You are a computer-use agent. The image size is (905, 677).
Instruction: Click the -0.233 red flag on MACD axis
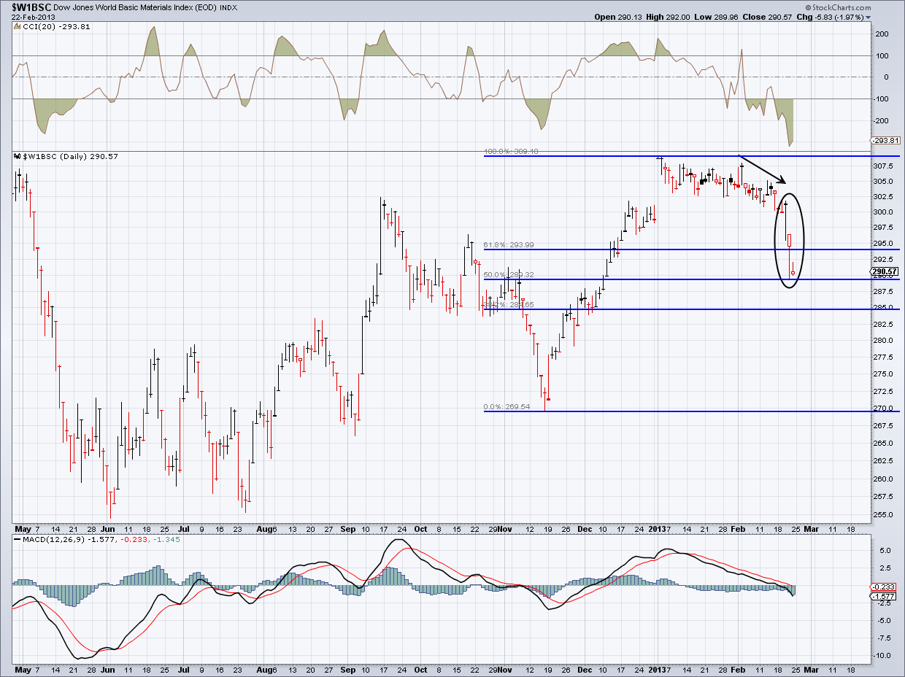coord(883,587)
